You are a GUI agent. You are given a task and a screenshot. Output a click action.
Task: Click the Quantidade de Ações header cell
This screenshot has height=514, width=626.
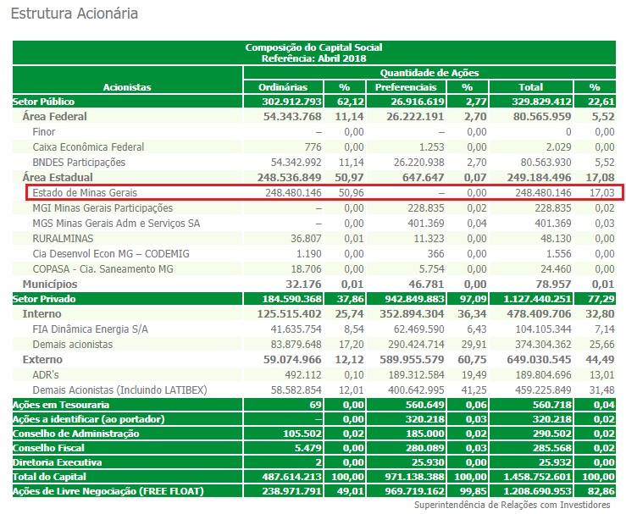click(x=429, y=73)
